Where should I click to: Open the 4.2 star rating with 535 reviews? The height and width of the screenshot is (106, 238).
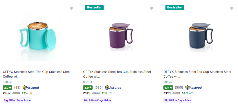(x=88, y=88)
